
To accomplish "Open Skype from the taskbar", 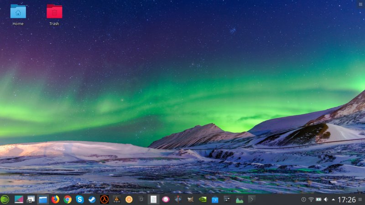I will tap(79, 200).
